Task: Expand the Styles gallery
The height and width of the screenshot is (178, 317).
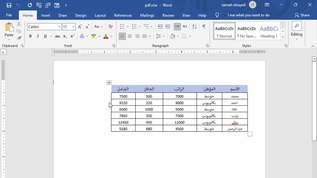Action: pyautogui.click(x=283, y=37)
